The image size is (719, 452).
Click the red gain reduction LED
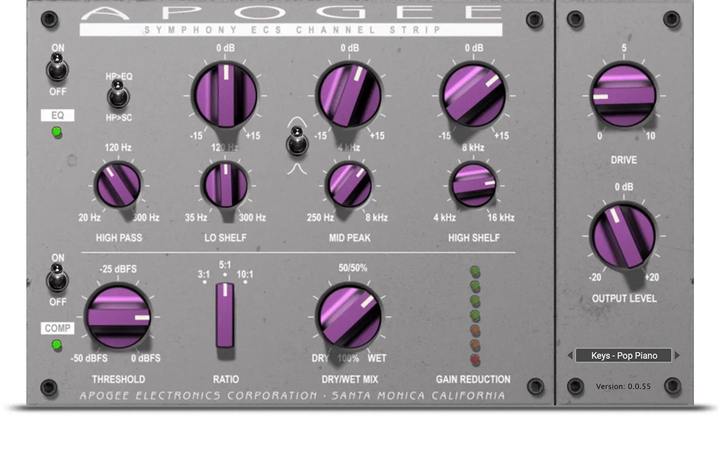(475, 360)
